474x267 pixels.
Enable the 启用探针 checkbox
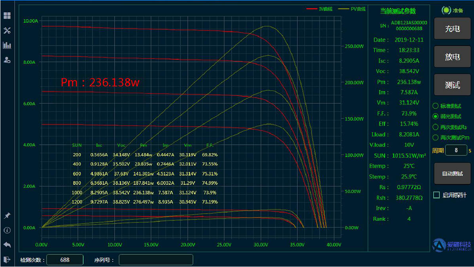point(437,195)
